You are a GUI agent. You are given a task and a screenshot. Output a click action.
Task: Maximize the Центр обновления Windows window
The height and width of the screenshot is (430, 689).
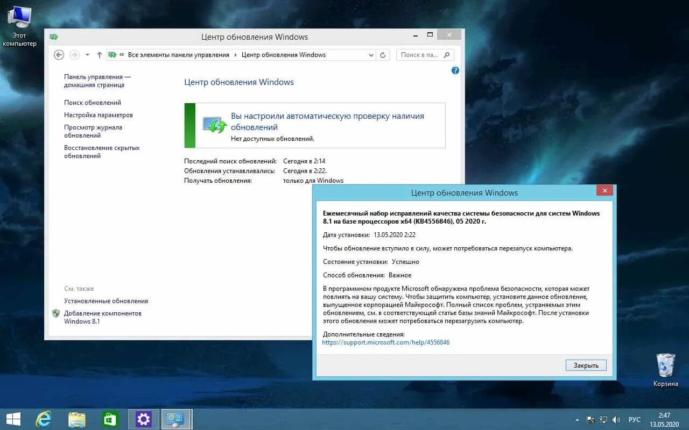pos(430,34)
